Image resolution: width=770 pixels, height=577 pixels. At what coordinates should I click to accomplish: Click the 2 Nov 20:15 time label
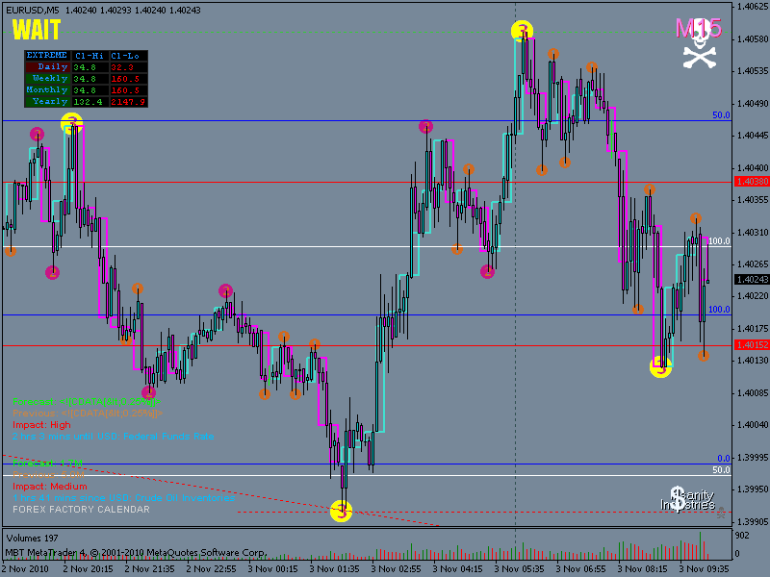click(88, 568)
